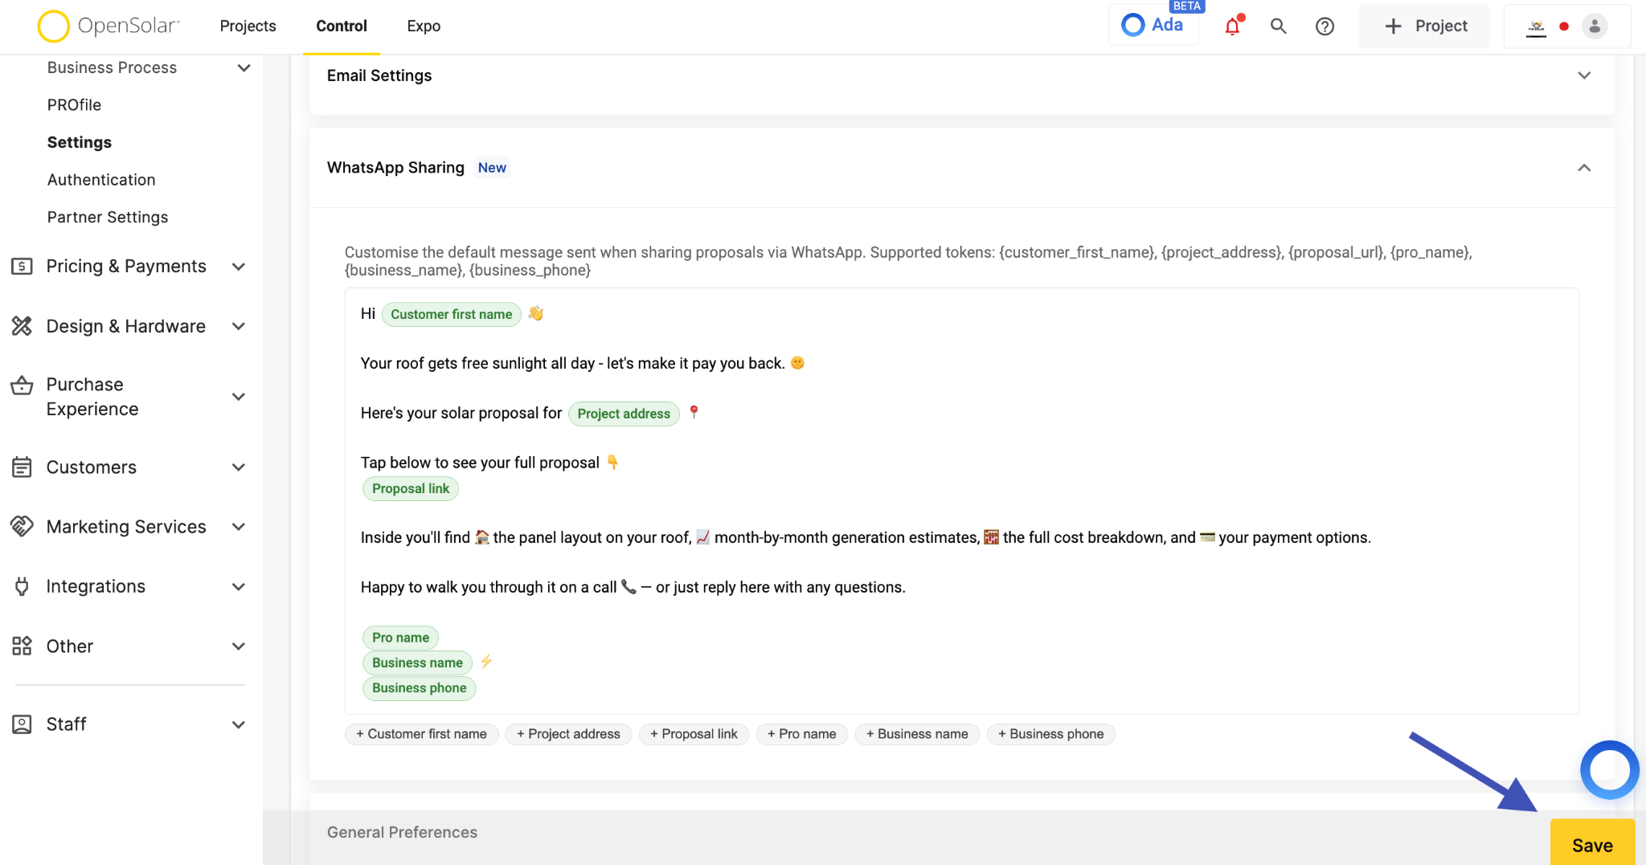Click the Staff person icon
Screen dimensions: 1646x865
point(22,724)
